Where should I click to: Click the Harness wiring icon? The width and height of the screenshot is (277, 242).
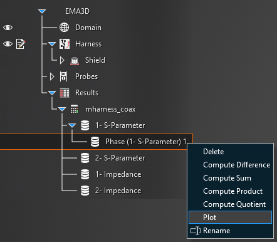coord(65,44)
